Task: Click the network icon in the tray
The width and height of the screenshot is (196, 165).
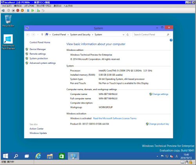Action: click(167, 156)
